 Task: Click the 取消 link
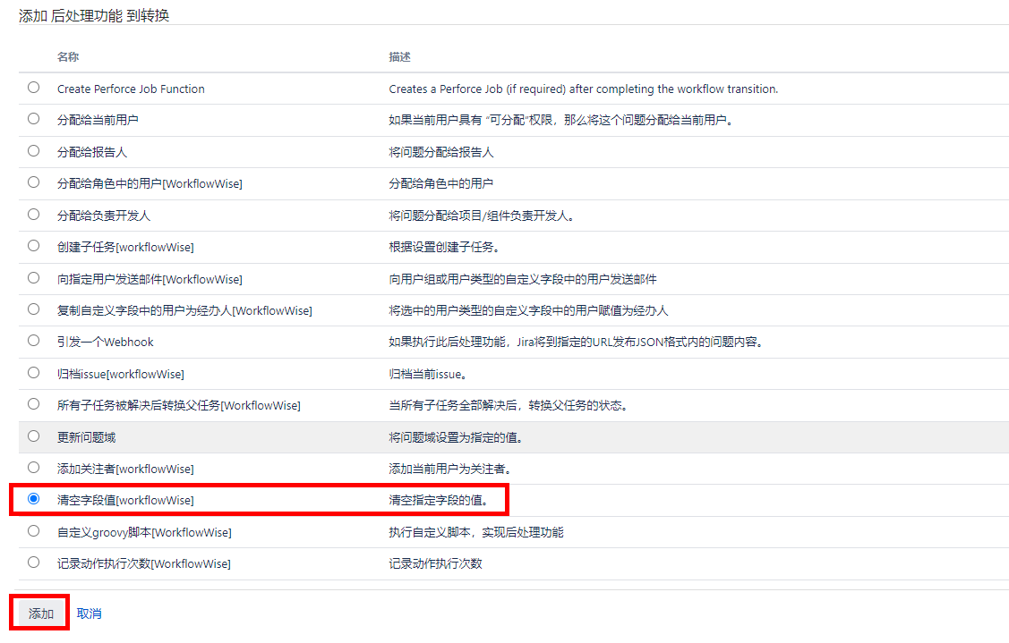(x=89, y=613)
